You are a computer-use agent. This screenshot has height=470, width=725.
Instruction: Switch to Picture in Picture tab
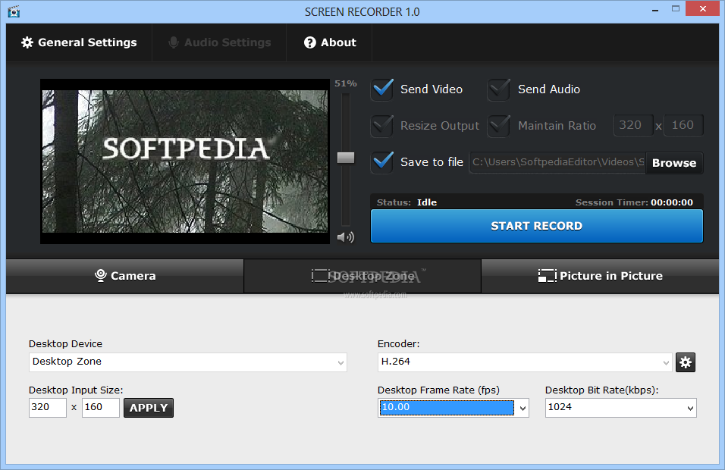pyautogui.click(x=600, y=276)
